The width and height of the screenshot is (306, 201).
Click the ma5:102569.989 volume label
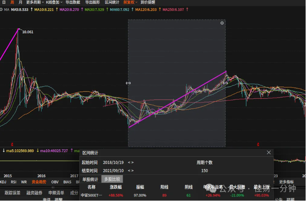click(x=20, y=151)
